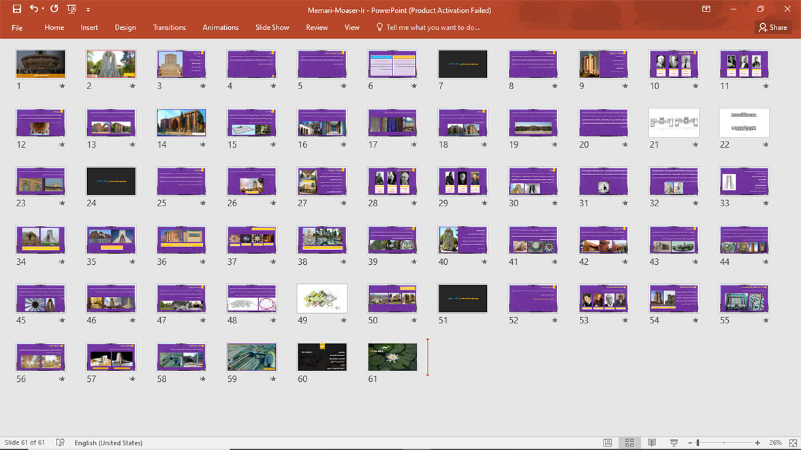This screenshot has height=450, width=801.
Task: Open the File backstage menu
Action: [x=17, y=27]
